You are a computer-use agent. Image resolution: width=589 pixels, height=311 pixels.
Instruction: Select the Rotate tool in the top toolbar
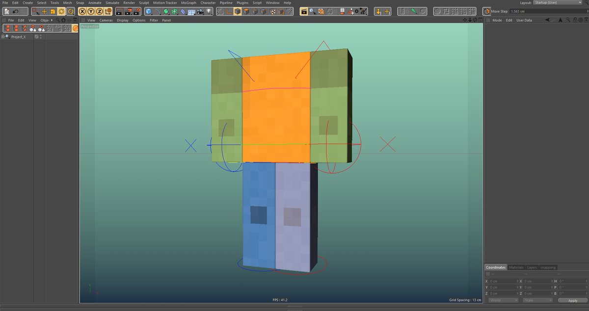click(x=61, y=11)
